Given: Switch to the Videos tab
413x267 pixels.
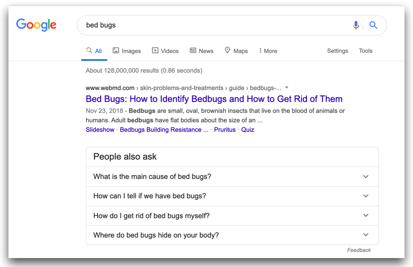Looking at the screenshot, I should tap(165, 51).
